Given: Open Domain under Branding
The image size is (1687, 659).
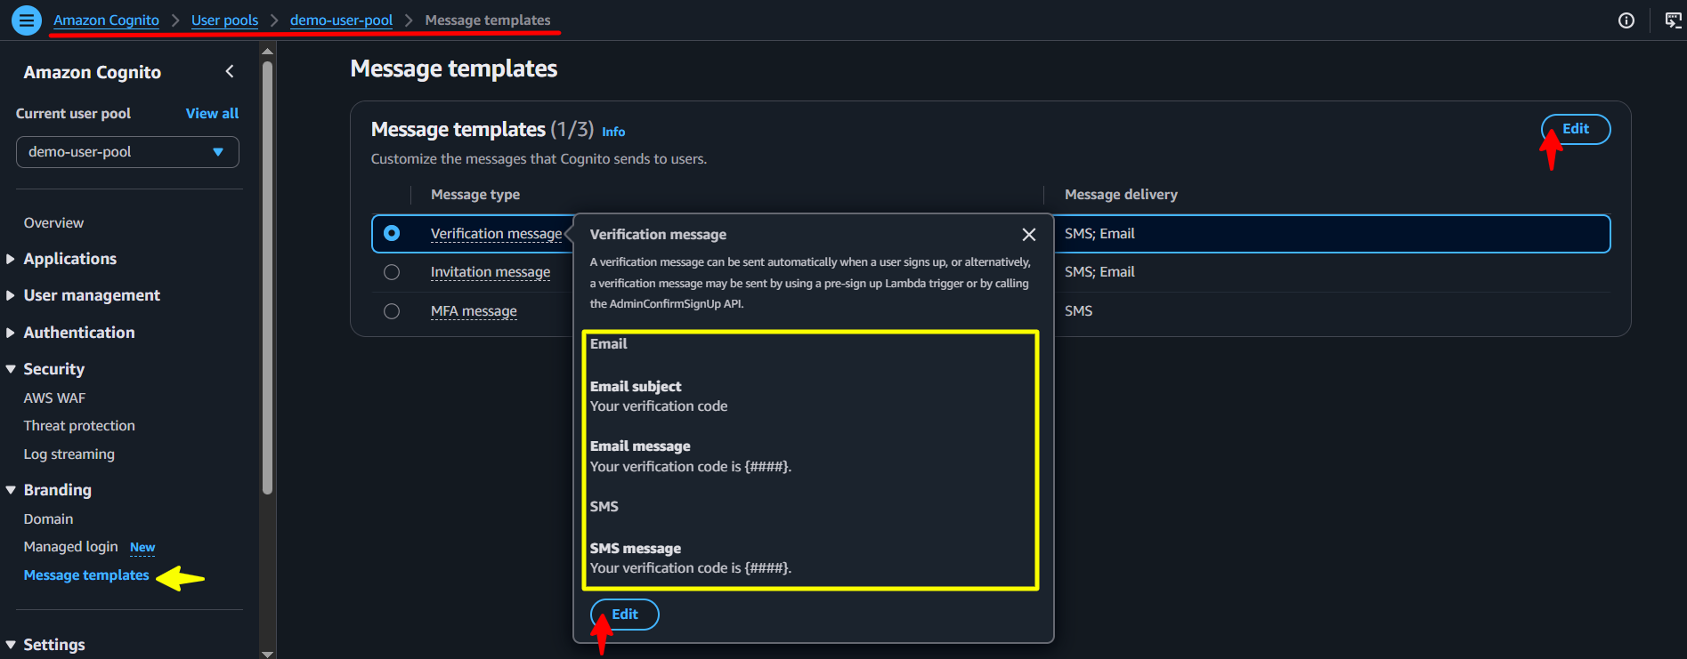Looking at the screenshot, I should point(48,519).
